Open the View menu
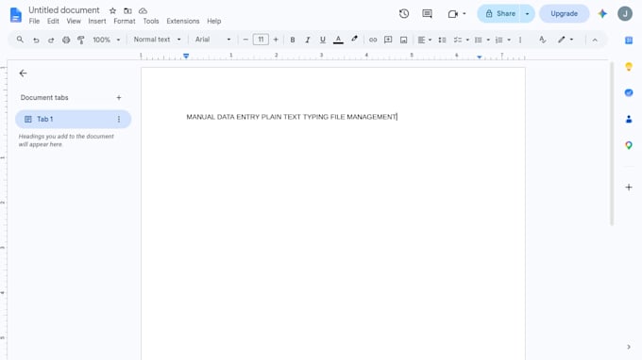 (x=74, y=22)
